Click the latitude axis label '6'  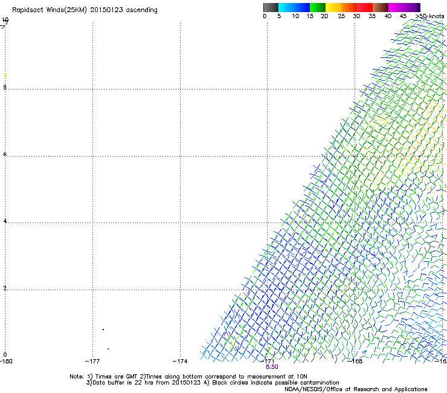pyautogui.click(x=5, y=154)
